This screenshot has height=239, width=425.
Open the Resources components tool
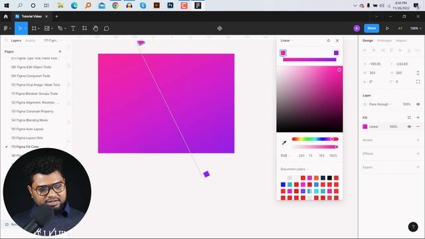pos(84,28)
